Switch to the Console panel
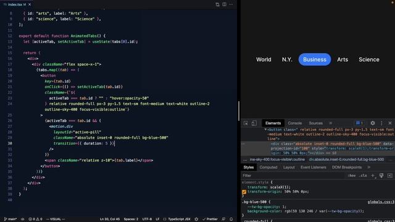395x222 pixels. 295,123
